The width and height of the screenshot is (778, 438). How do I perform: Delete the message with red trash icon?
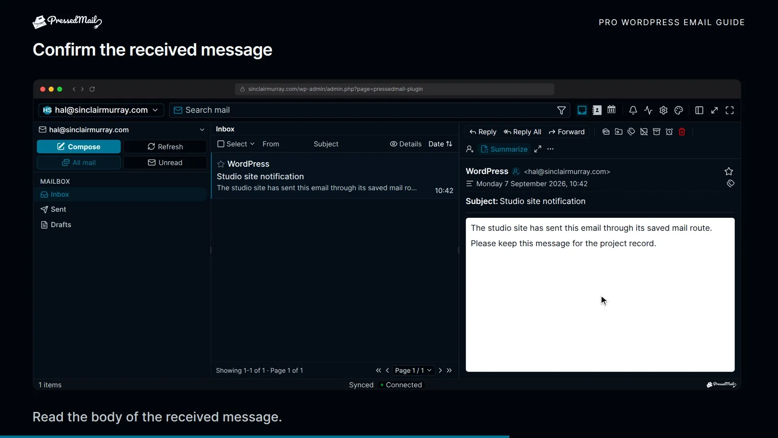(x=682, y=132)
